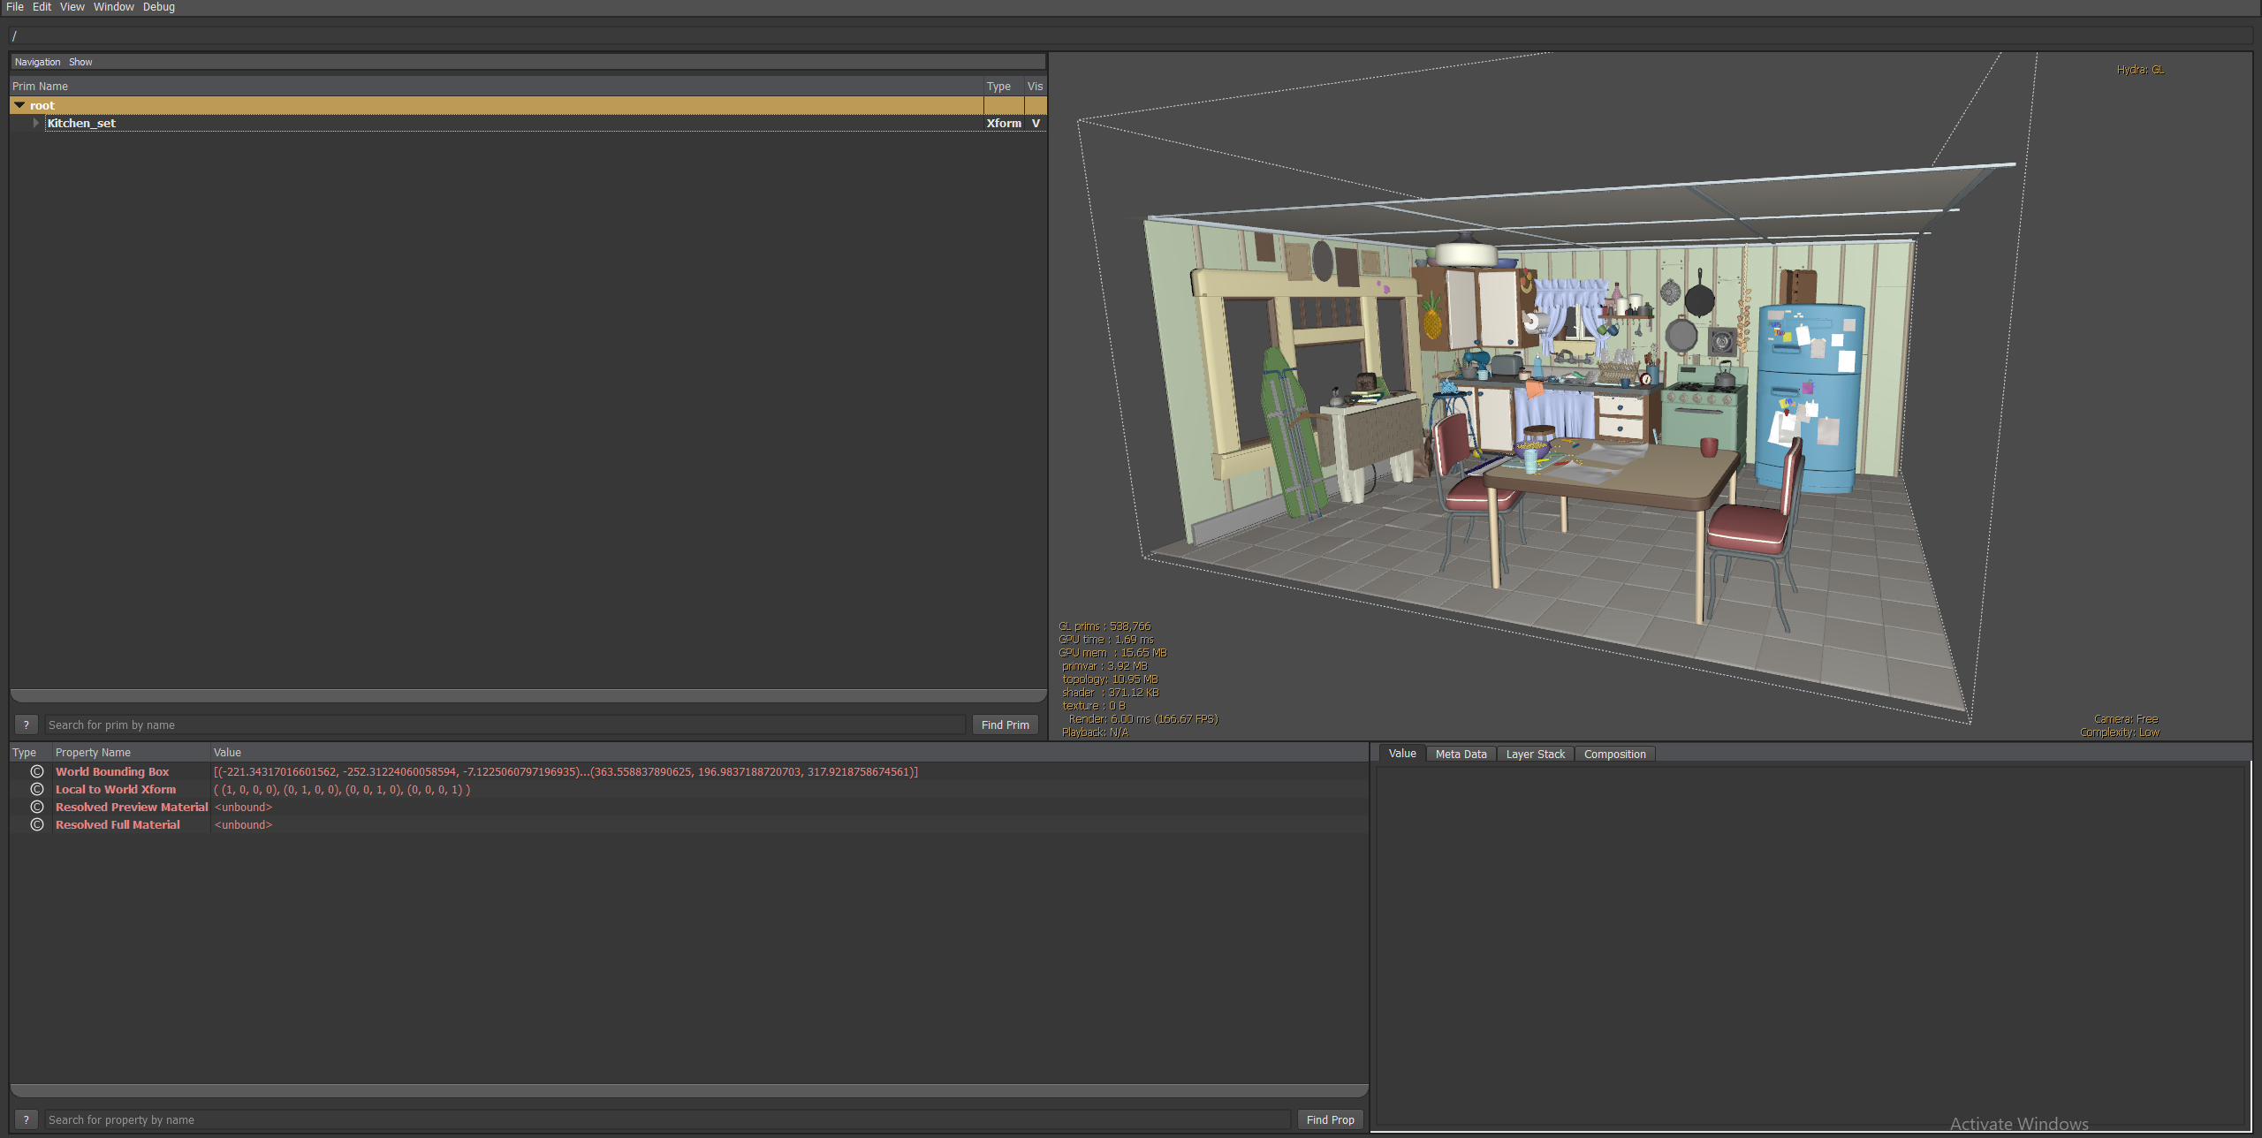Switch to the Value tab
This screenshot has width=2262, height=1138.
(1401, 754)
